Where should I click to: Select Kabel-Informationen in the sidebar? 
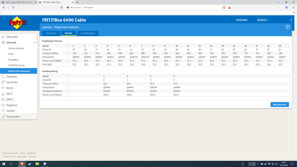pos(18,71)
